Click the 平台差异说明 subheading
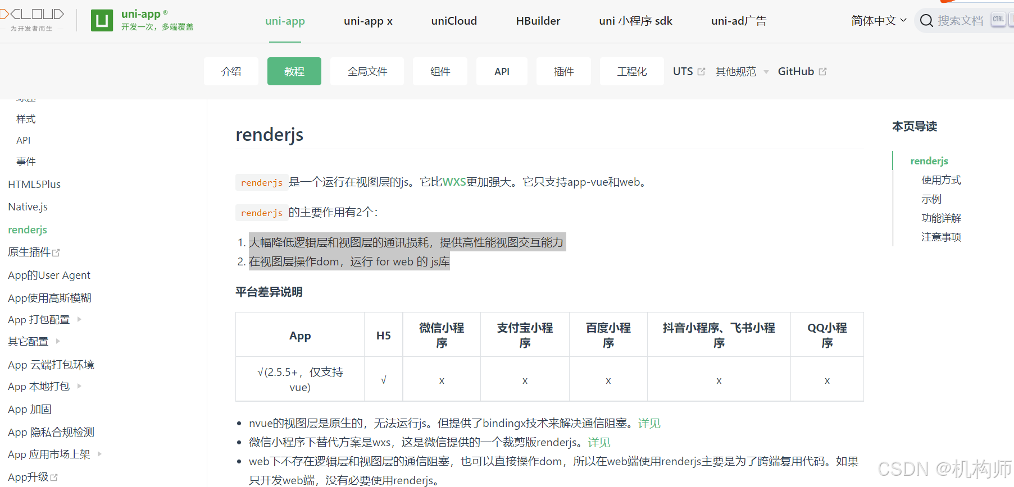1014x487 pixels. 269,292
